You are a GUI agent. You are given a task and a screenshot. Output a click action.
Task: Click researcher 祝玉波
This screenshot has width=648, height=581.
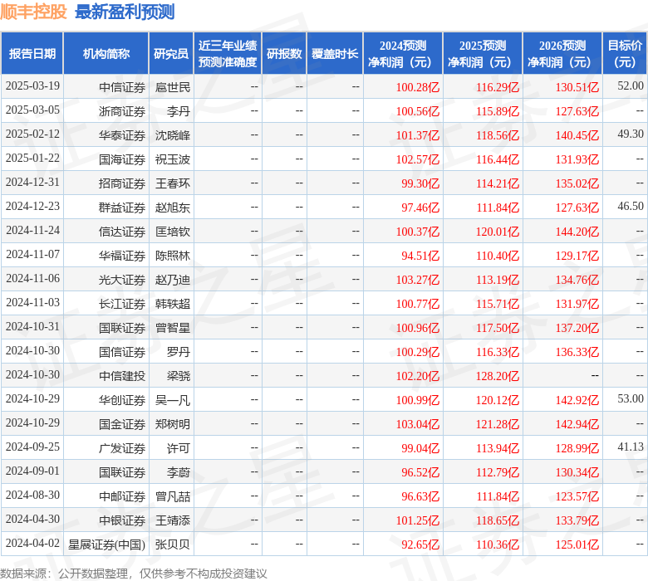173,159
